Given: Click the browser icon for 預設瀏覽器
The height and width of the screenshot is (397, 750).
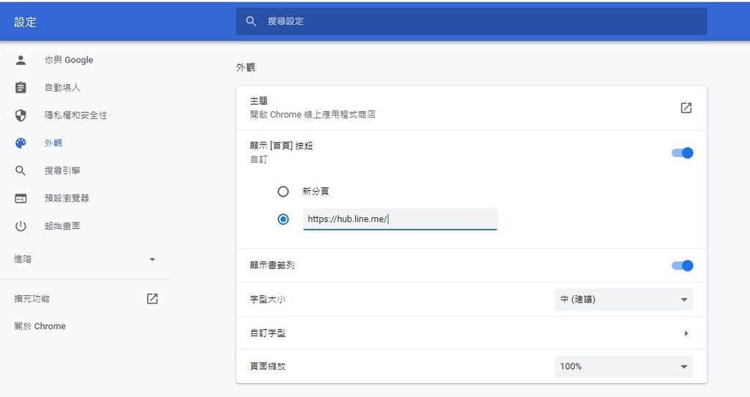Looking at the screenshot, I should (21, 198).
